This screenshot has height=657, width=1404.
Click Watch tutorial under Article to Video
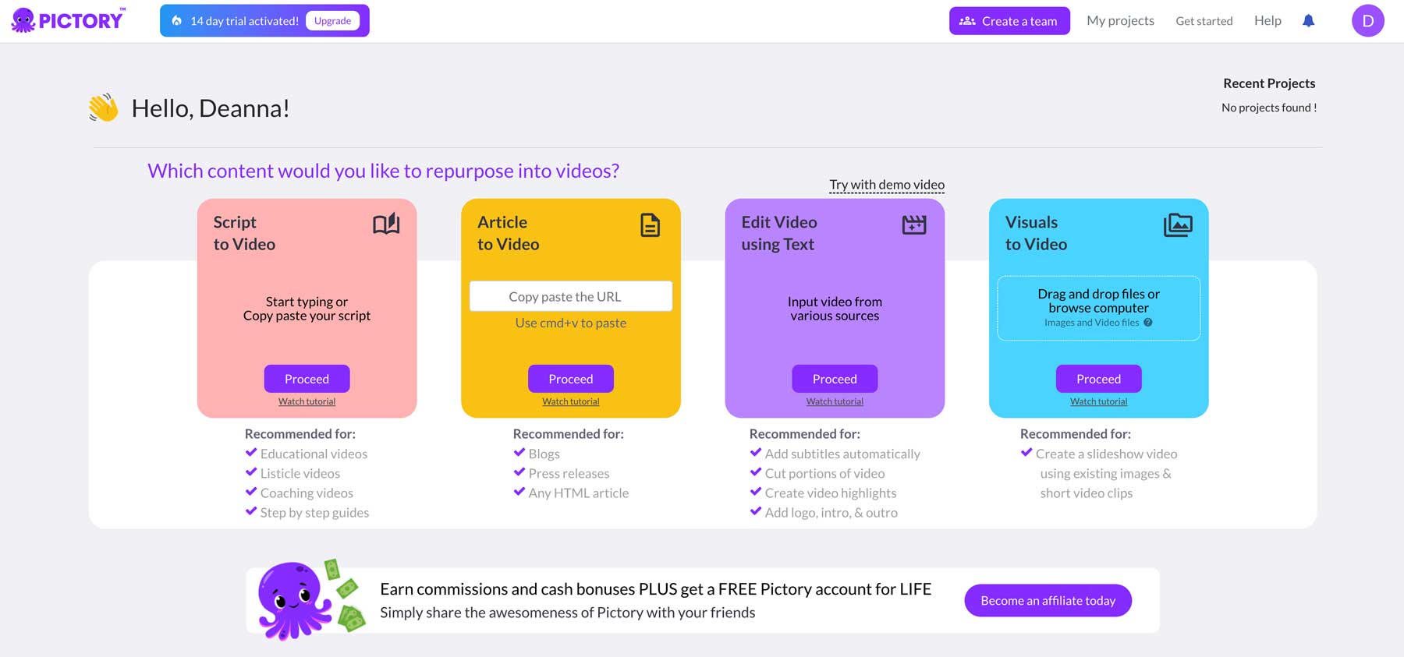coord(570,401)
